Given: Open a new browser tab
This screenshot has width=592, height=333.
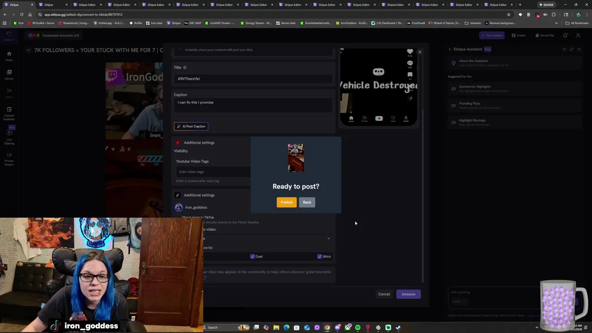Looking at the screenshot, I should point(520,5).
